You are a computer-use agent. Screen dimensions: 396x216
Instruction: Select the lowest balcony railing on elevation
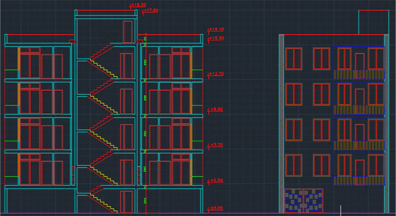pos(358,181)
